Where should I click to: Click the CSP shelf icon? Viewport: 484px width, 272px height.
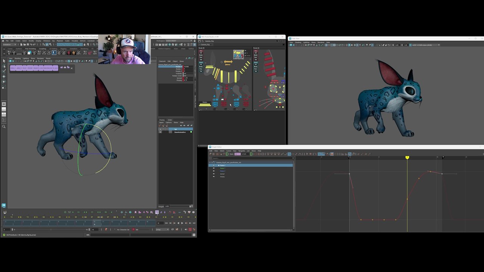click(x=34, y=53)
